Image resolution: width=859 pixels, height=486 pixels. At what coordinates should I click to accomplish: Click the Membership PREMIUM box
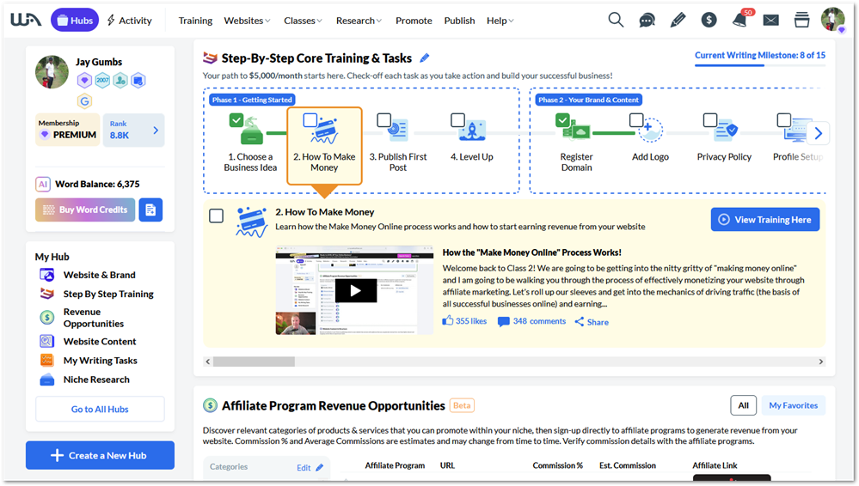(67, 130)
